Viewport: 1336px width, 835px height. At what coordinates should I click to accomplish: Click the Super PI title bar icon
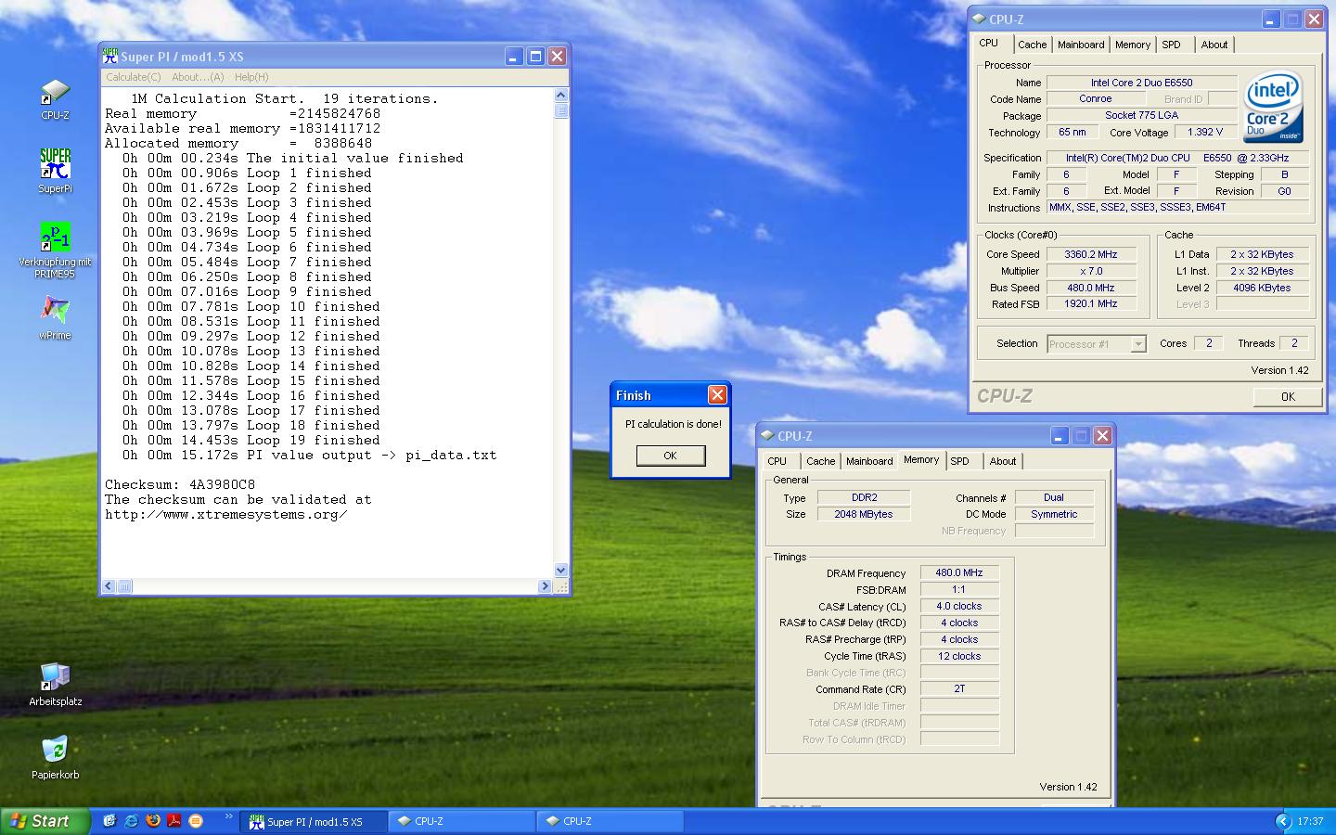(110, 57)
